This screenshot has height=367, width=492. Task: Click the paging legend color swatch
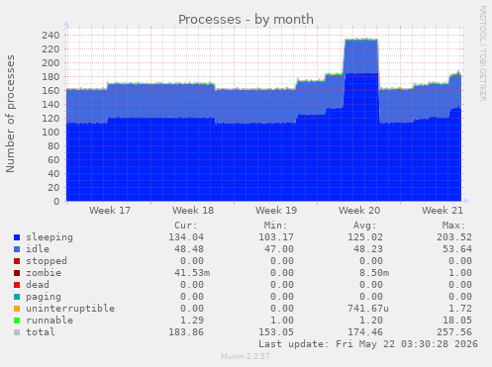(17, 297)
